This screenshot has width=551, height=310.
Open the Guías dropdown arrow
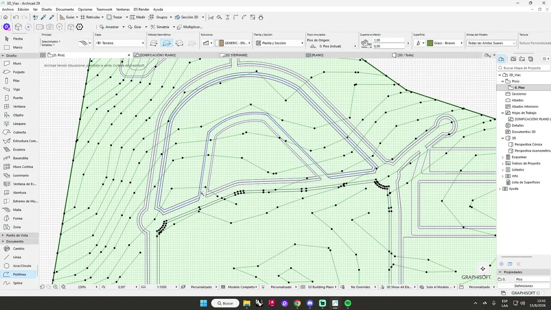tap(78, 17)
